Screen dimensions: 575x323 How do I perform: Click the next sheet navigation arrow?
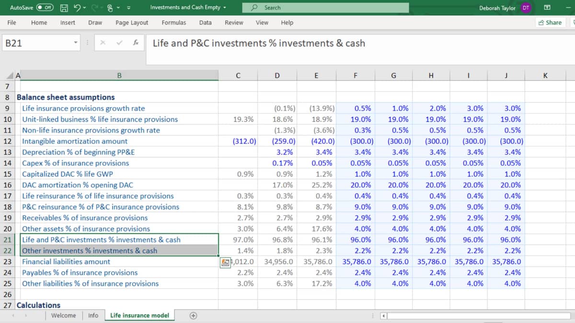[26, 315]
